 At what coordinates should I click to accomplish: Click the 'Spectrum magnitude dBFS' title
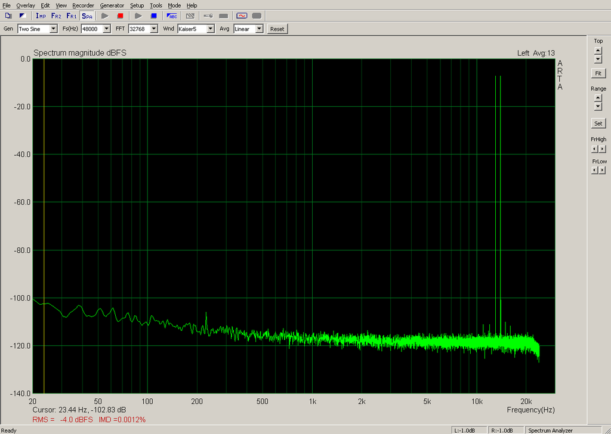(80, 53)
